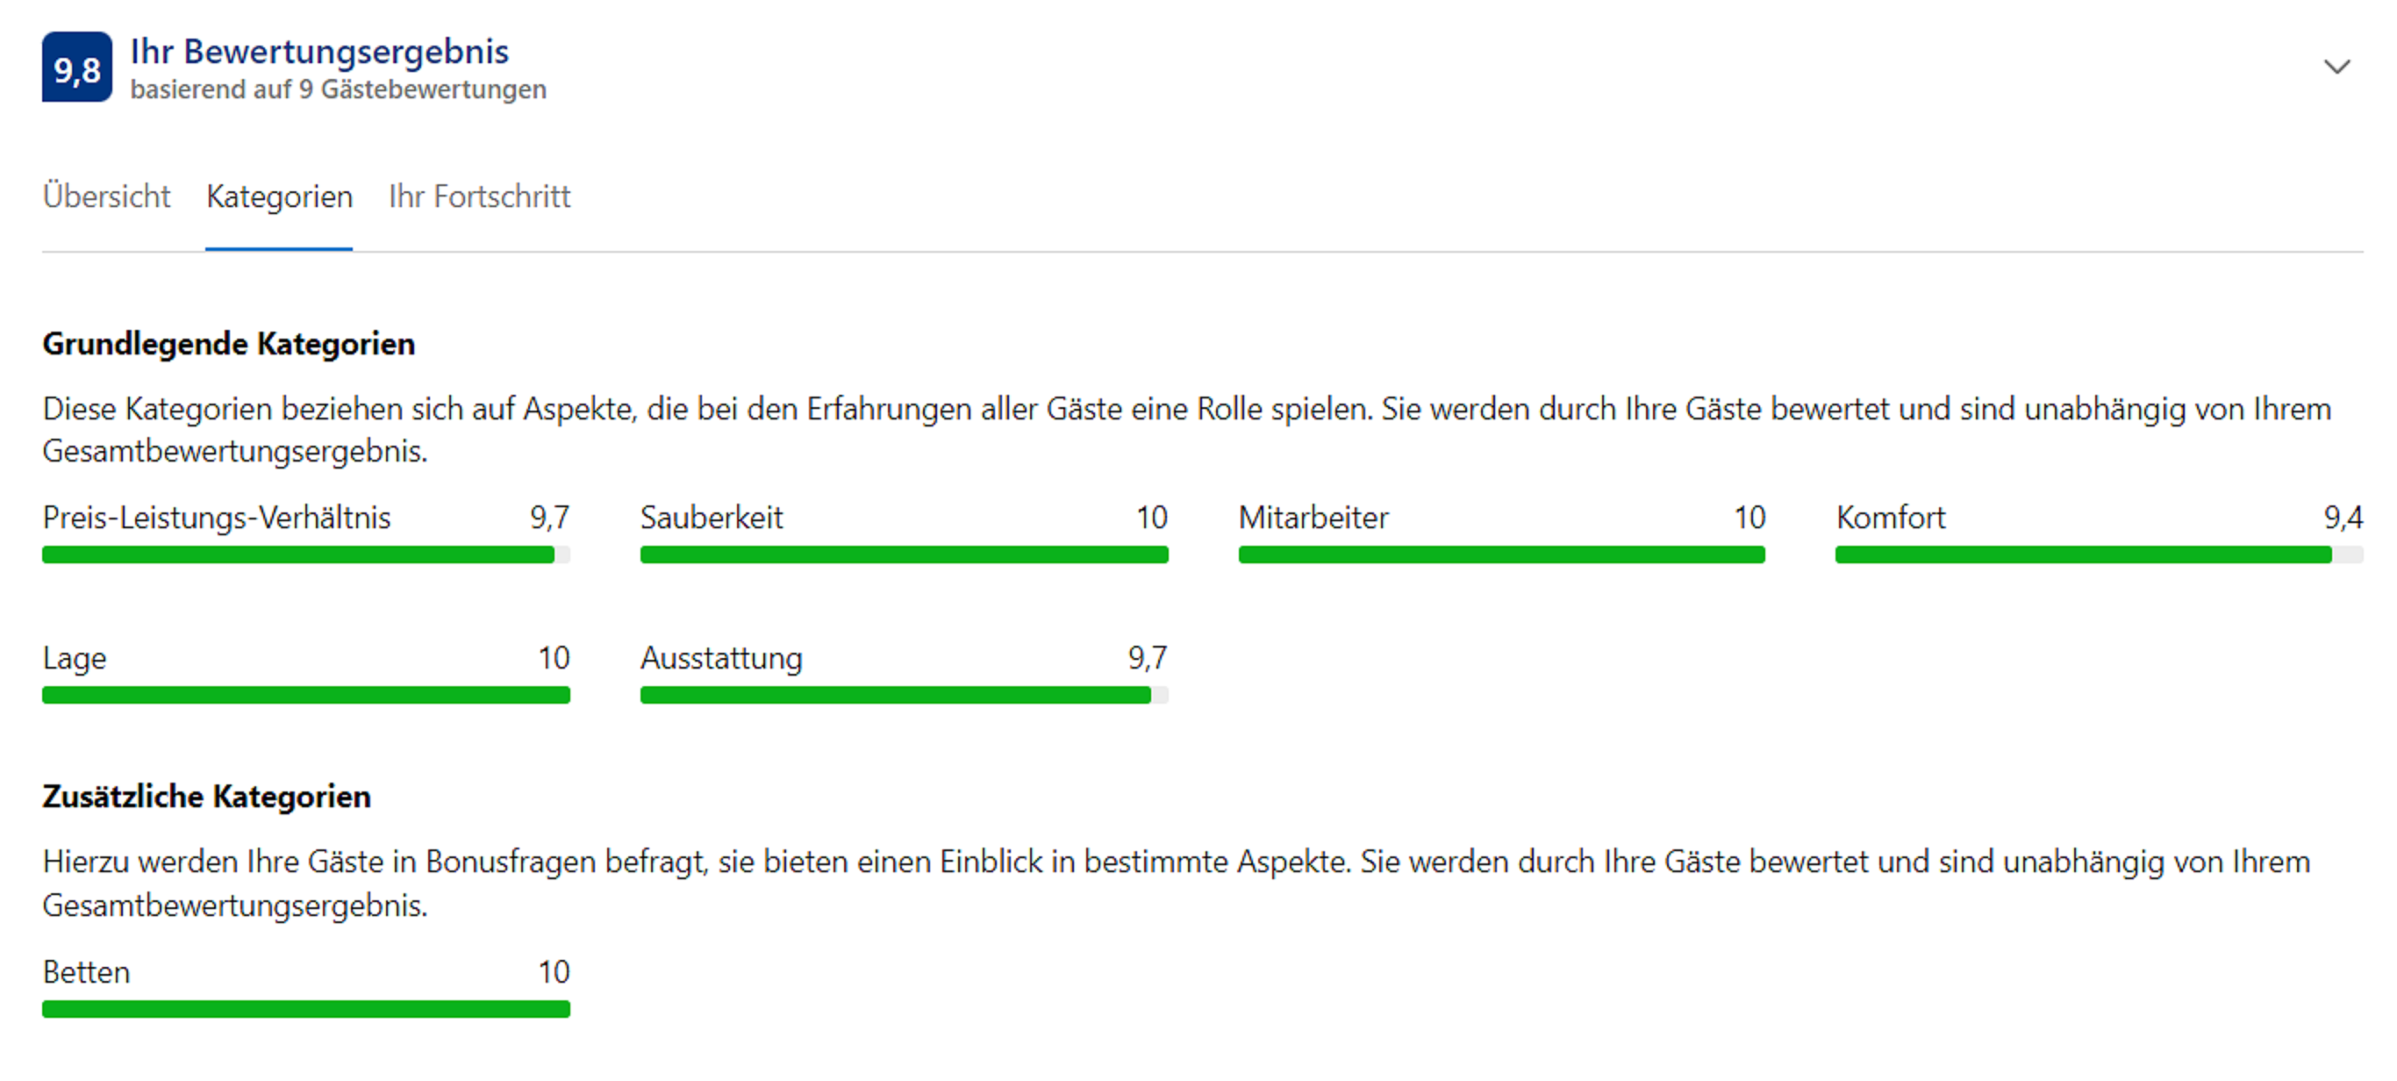Click the 9,8 review score badge
Image resolution: width=2397 pixels, height=1081 pixels.
click(x=77, y=68)
